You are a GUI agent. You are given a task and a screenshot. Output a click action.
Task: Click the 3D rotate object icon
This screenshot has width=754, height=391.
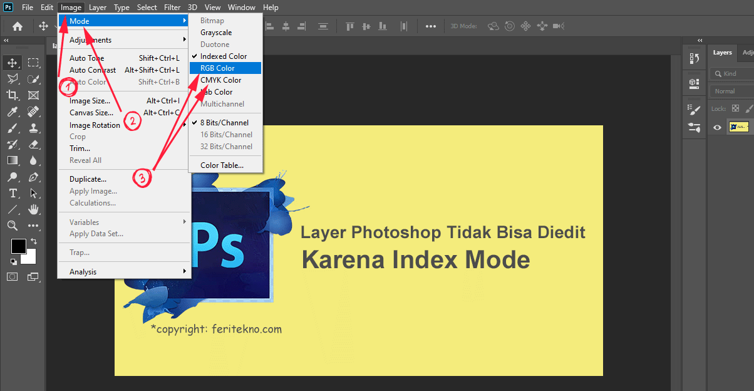click(493, 26)
